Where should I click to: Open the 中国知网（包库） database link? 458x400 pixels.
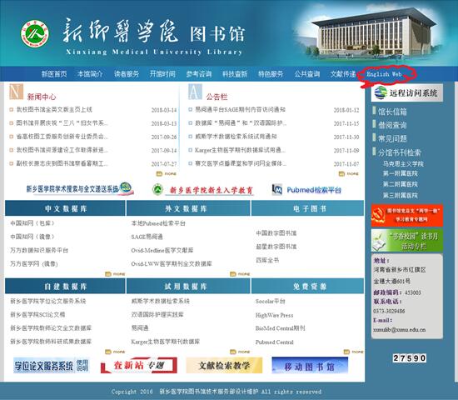tap(32, 223)
